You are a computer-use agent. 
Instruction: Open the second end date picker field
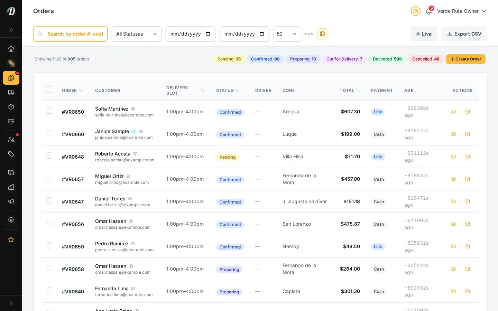[x=245, y=34]
